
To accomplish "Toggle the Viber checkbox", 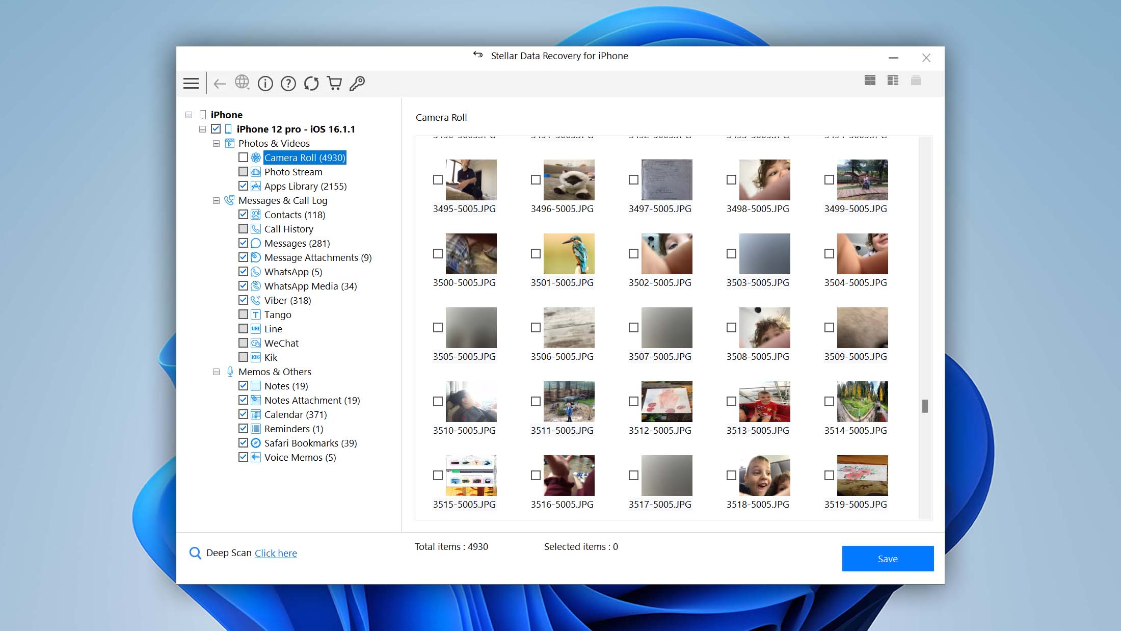I will click(243, 300).
